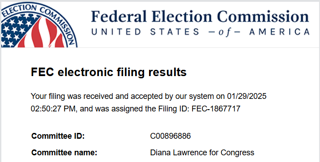The width and height of the screenshot is (320, 162).
Task: Click the Committee ID label
Action: [x=58, y=136]
